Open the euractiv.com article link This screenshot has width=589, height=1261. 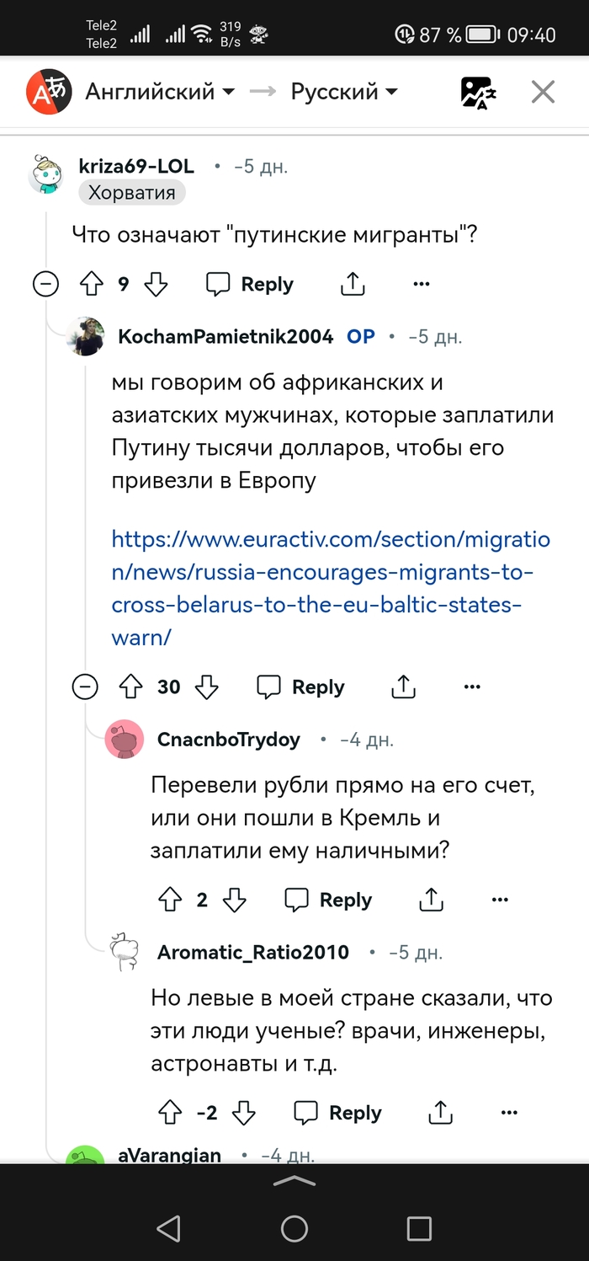[330, 588]
